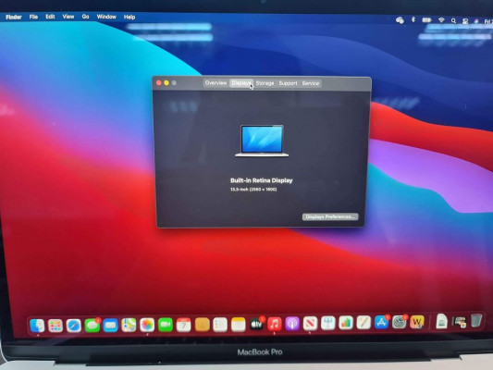Launch Keynote from the Dock
Viewport: 493px width, 370px height.
coord(328,323)
